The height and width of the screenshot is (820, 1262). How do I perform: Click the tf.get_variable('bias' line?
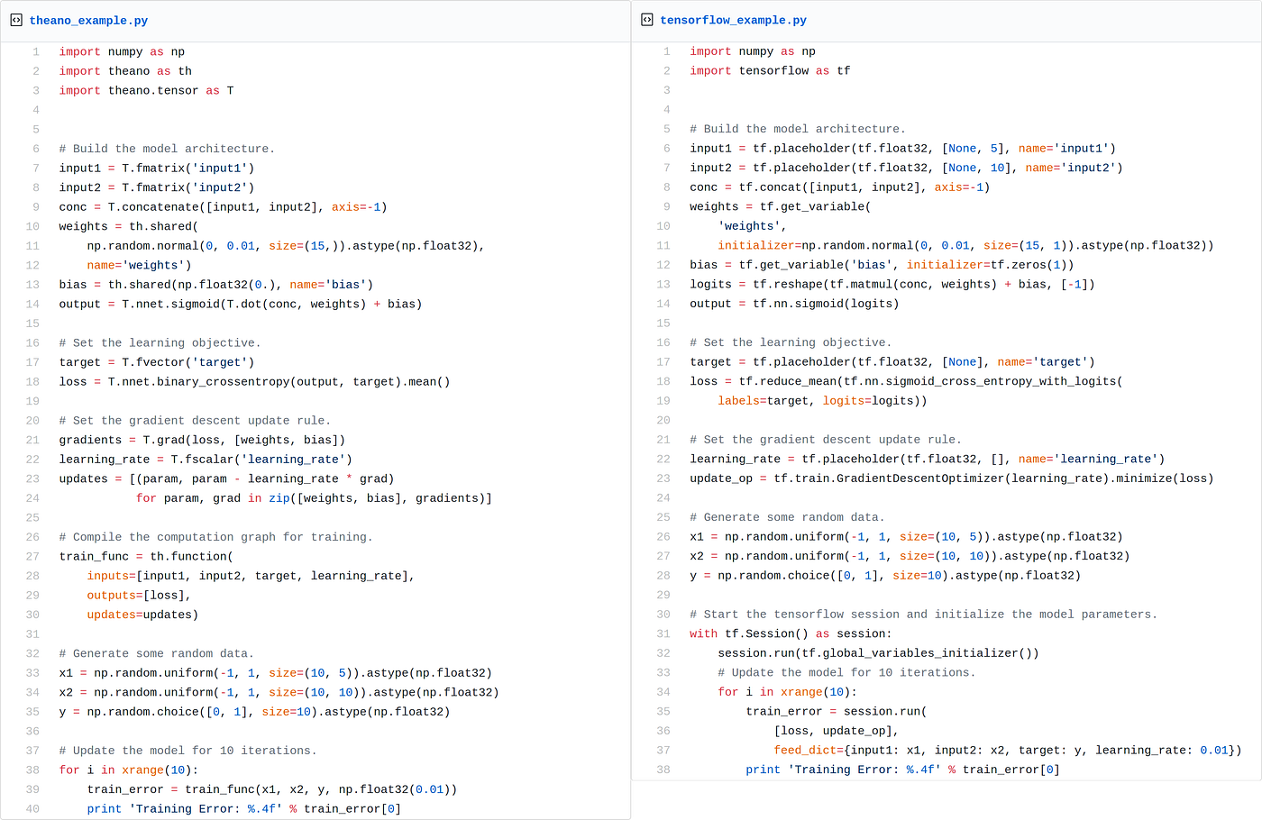(882, 265)
